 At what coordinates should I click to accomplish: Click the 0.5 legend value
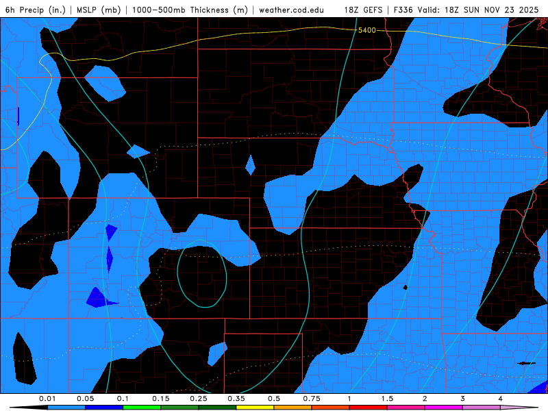[x=274, y=399]
